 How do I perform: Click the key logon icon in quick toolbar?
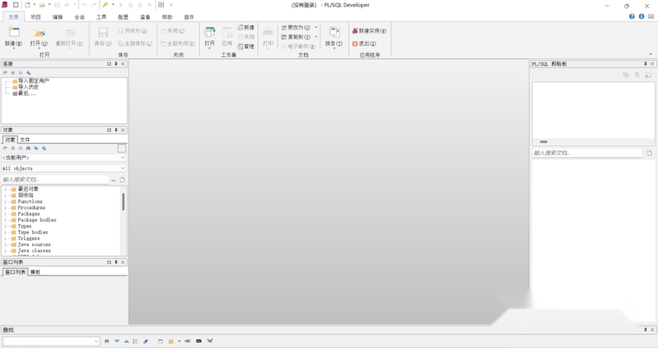tap(106, 5)
